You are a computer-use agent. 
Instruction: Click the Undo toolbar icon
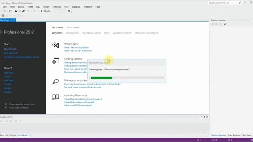click(x=28, y=11)
